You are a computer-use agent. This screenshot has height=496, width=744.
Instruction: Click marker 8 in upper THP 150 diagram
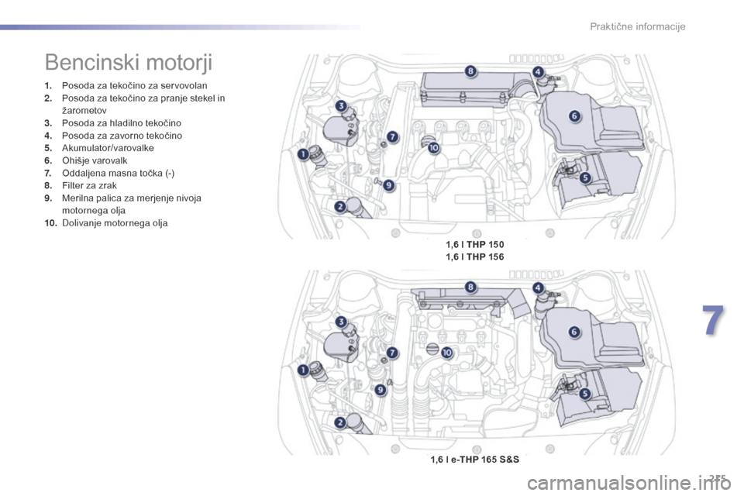click(x=470, y=71)
